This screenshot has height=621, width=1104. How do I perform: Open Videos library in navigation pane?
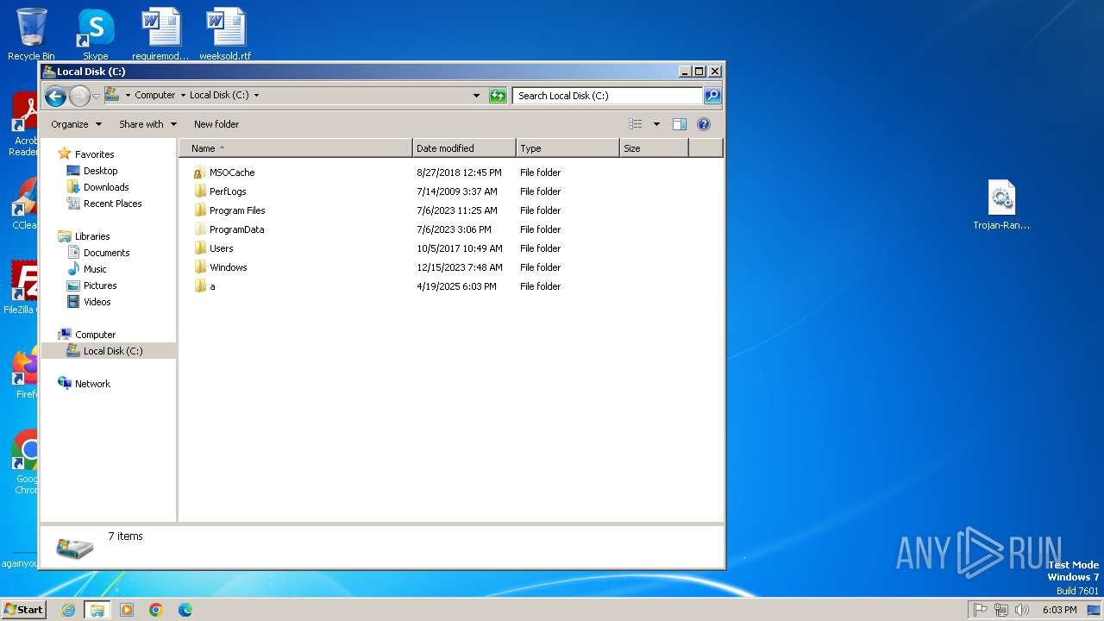point(89,302)
